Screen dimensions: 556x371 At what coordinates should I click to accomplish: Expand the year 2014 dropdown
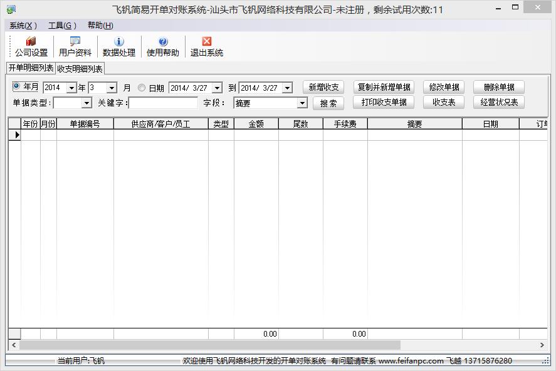pyautogui.click(x=71, y=88)
